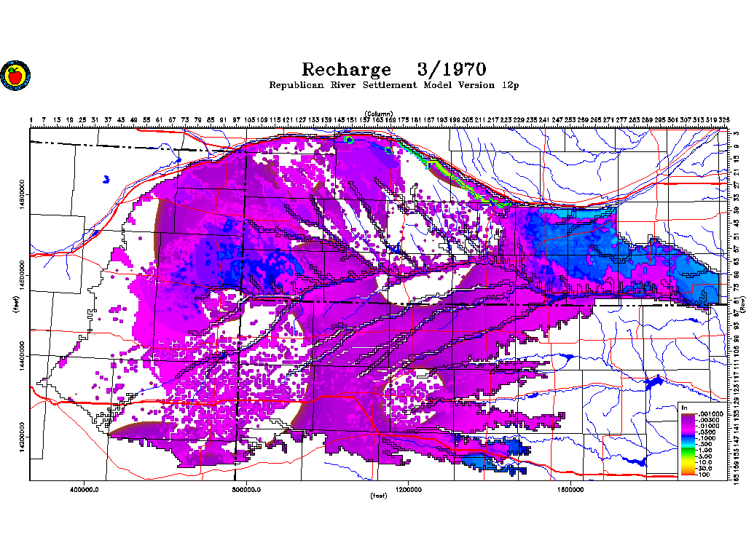Click the '.001000' legend value
Screen dimensions: 746x559
[x=711, y=414]
